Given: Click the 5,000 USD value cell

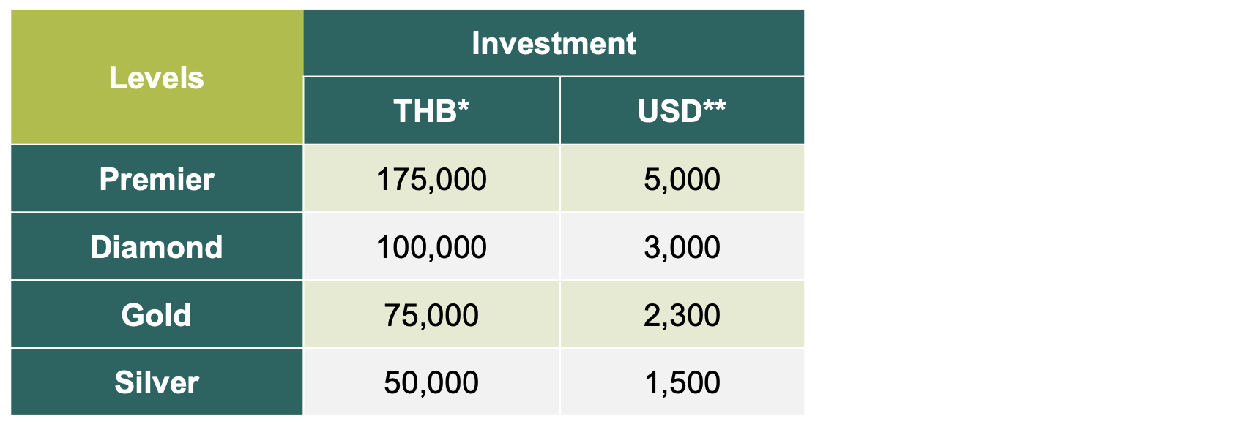Looking at the screenshot, I should (x=682, y=179).
